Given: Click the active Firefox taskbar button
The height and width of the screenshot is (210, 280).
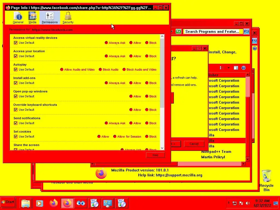Looking at the screenshot, I should 67,203.
